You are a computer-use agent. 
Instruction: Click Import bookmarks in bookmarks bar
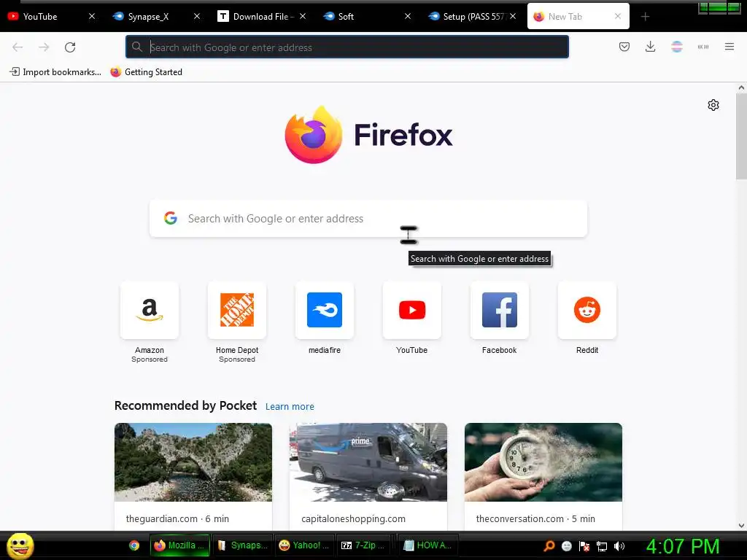pos(55,72)
